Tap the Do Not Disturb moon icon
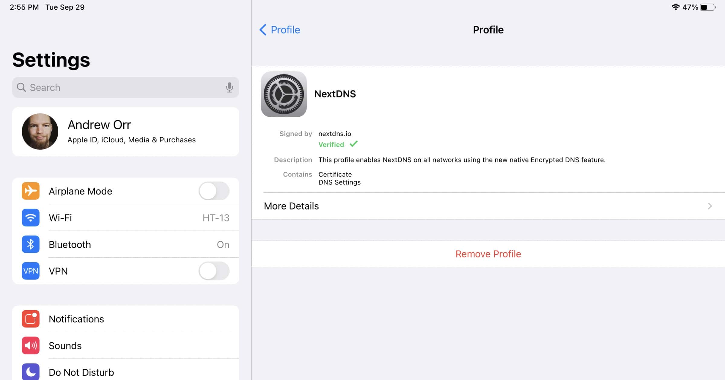725x380 pixels. pyautogui.click(x=31, y=372)
